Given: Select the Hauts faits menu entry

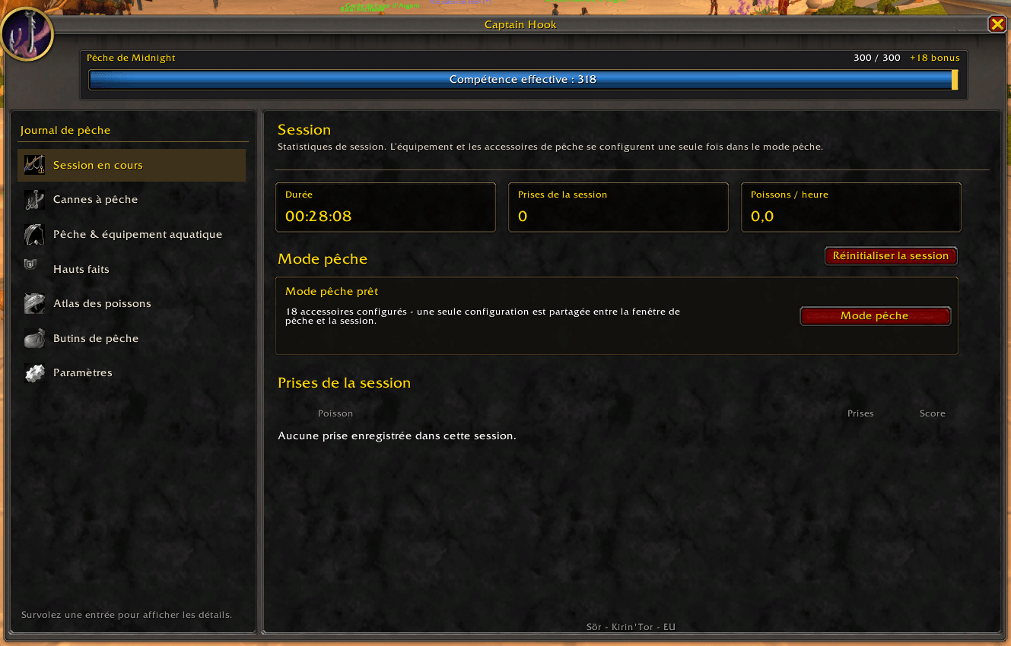Looking at the screenshot, I should [x=132, y=269].
